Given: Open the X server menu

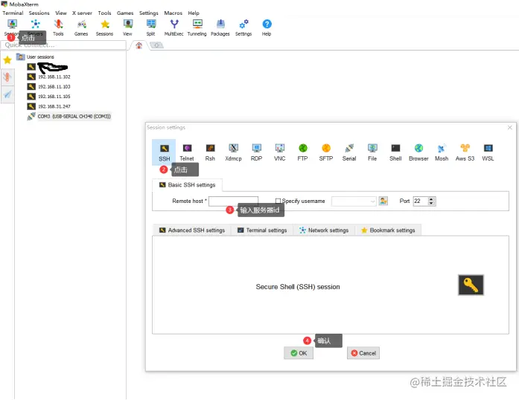Looking at the screenshot, I should click(82, 13).
